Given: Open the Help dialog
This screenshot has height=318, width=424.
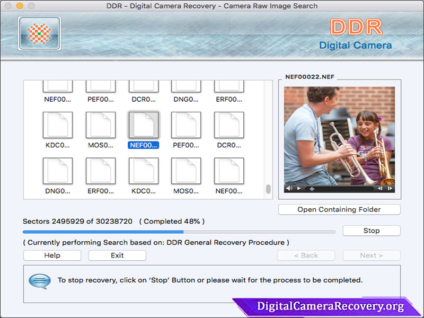Looking at the screenshot, I should [x=52, y=255].
